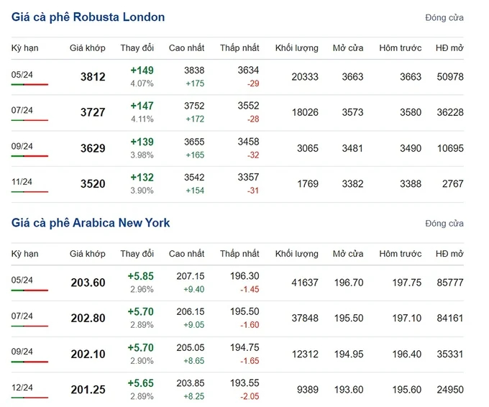The width and height of the screenshot is (489, 407).
Task: Click the volume value 9389
Action: pos(308,390)
